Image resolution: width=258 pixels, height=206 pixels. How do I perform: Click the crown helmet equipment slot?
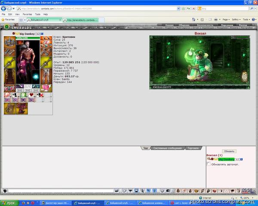10,42
